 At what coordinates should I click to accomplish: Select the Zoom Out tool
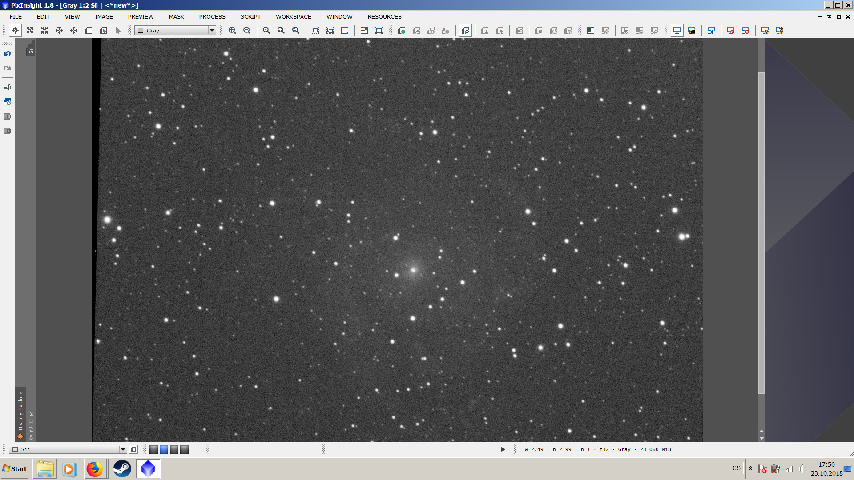click(x=247, y=30)
